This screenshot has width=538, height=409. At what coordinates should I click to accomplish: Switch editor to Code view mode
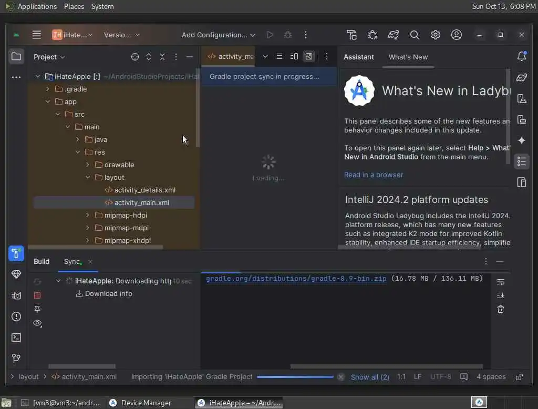click(x=280, y=56)
